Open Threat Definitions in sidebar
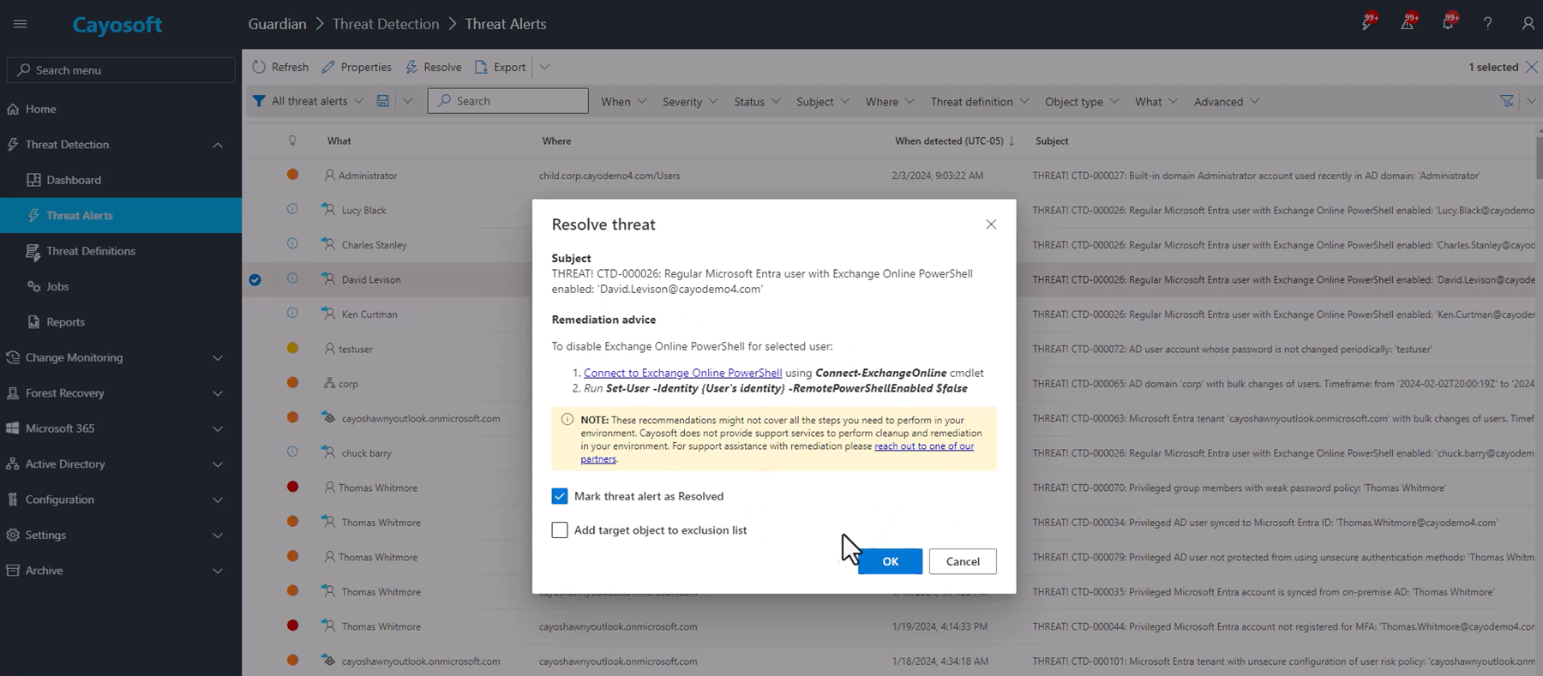 pos(91,251)
